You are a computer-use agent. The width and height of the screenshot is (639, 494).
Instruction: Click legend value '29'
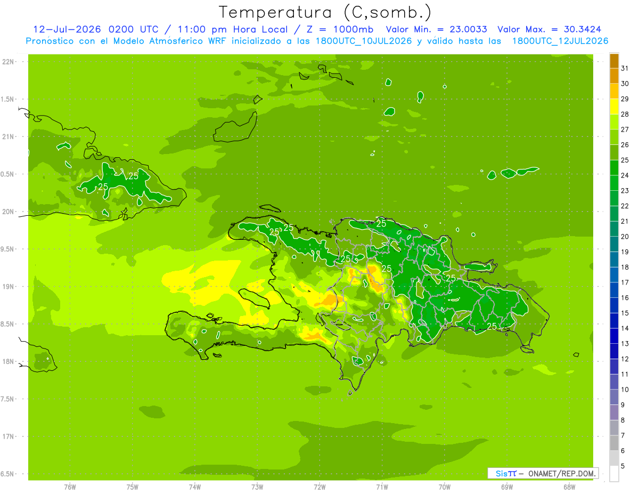625,99
